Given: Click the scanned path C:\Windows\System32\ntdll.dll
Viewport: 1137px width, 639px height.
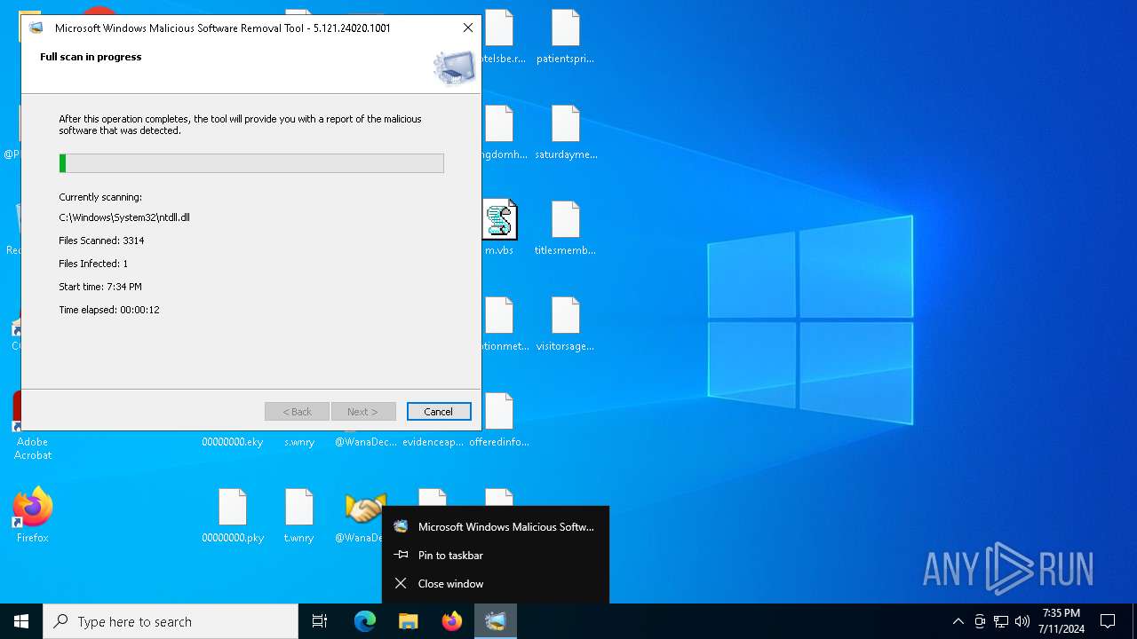Looking at the screenshot, I should pos(124,217).
